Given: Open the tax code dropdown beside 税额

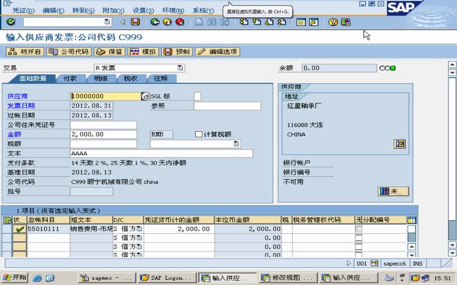Looking at the screenshot, I should tap(236, 144).
